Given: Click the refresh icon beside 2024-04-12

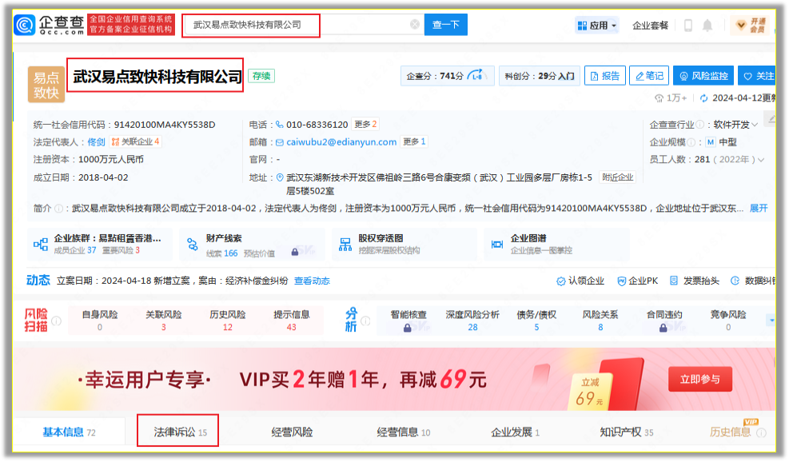Looking at the screenshot, I should point(703,98).
